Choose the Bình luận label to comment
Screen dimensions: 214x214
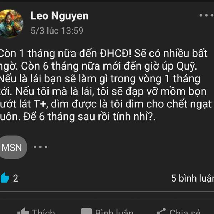tap(114, 212)
